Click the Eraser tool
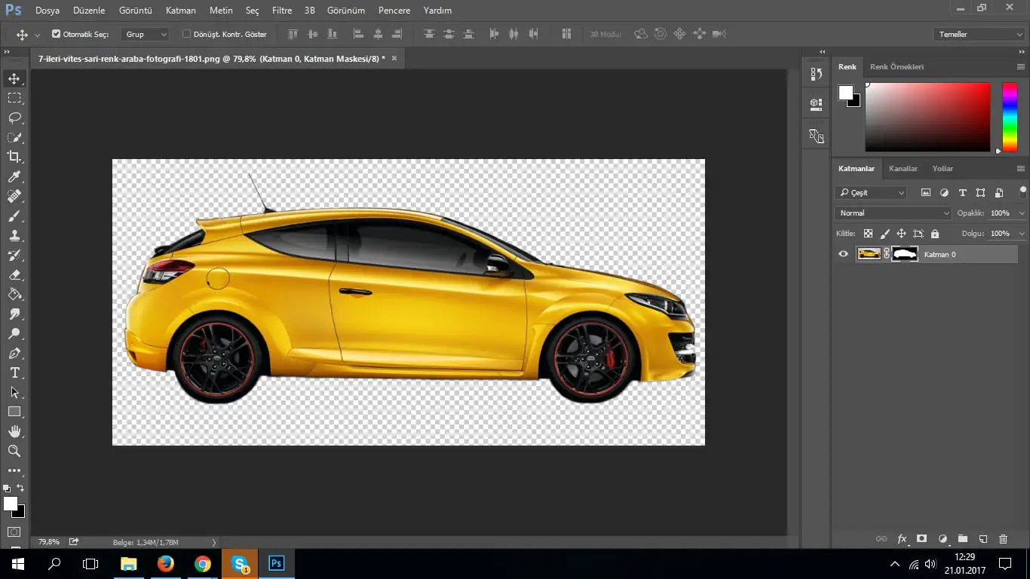Viewport: 1030px width, 579px height. 14,275
